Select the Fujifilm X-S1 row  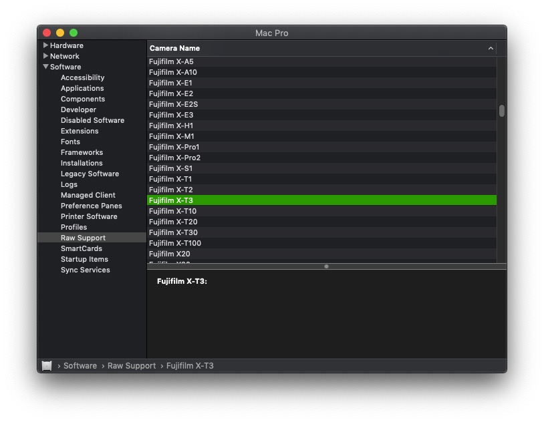click(321, 168)
